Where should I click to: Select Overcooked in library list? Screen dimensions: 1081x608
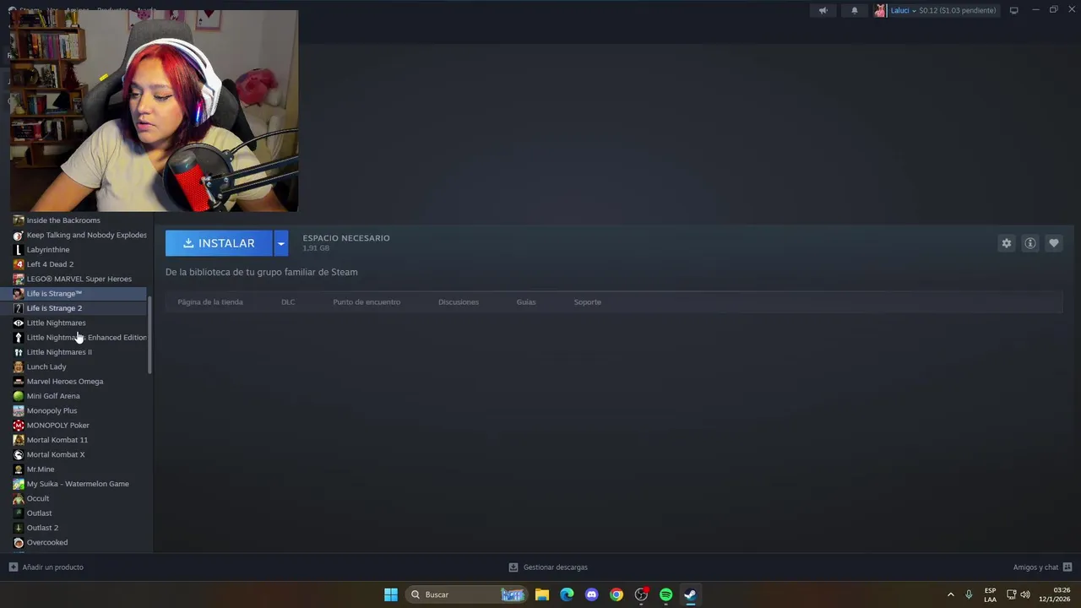(x=47, y=542)
